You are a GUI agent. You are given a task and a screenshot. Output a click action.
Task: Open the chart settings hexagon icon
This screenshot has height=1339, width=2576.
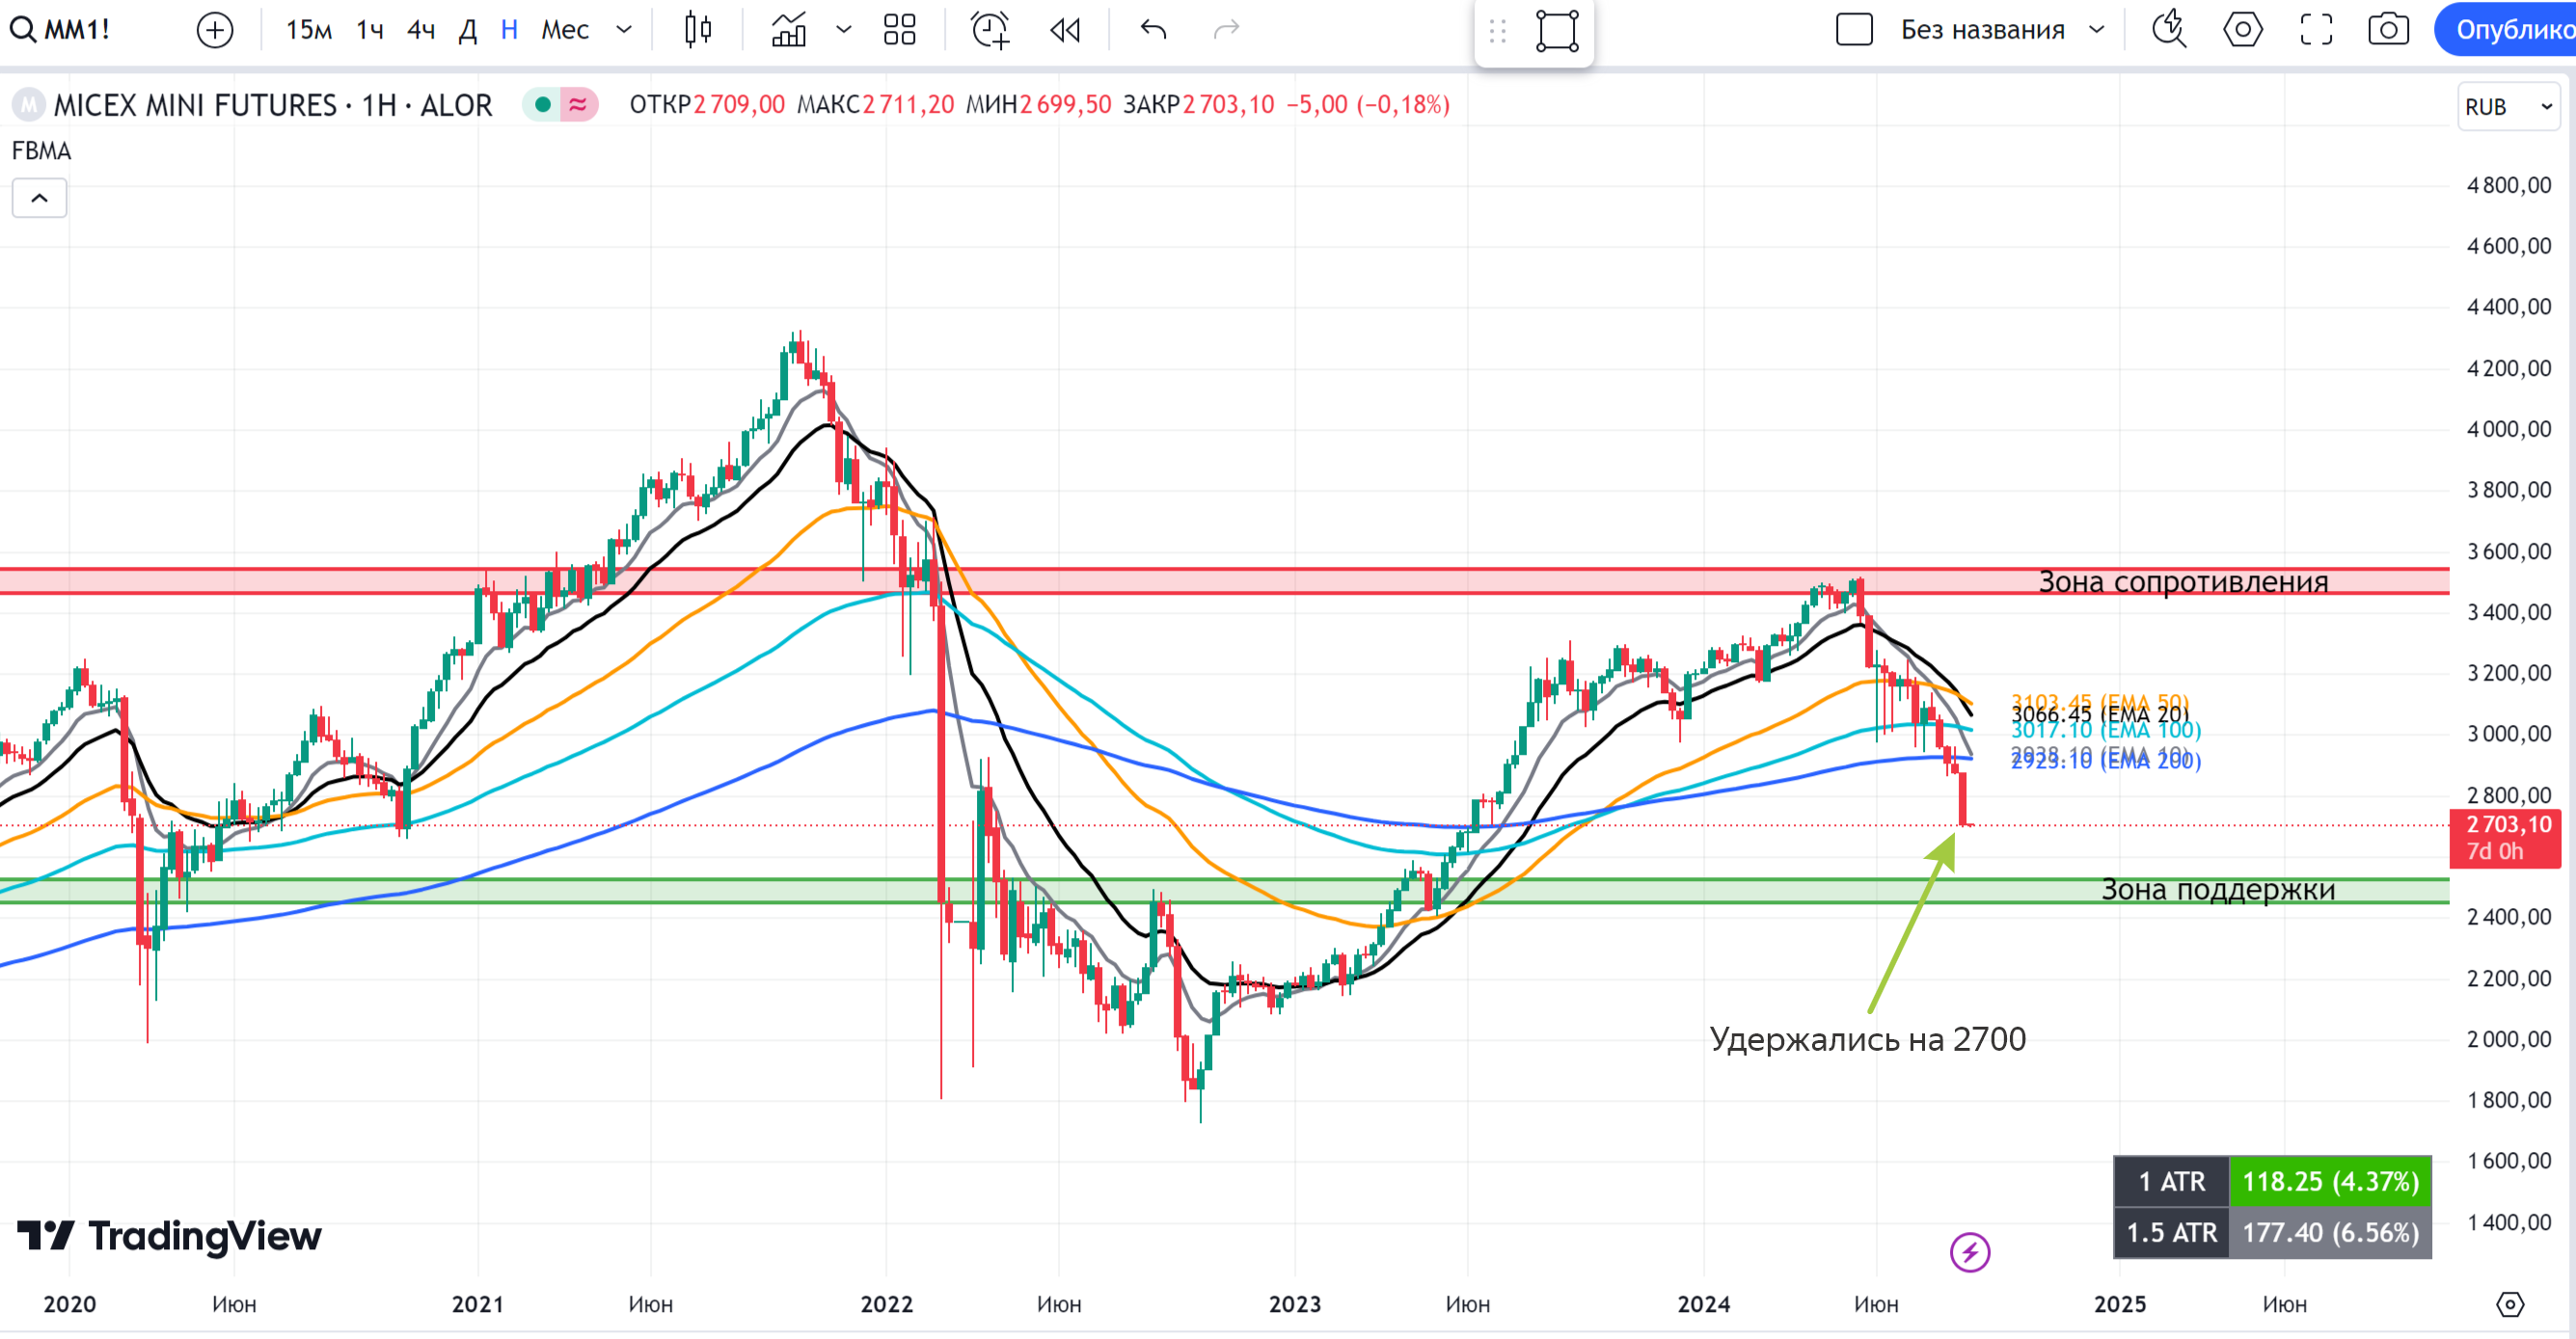pyautogui.click(x=2243, y=30)
